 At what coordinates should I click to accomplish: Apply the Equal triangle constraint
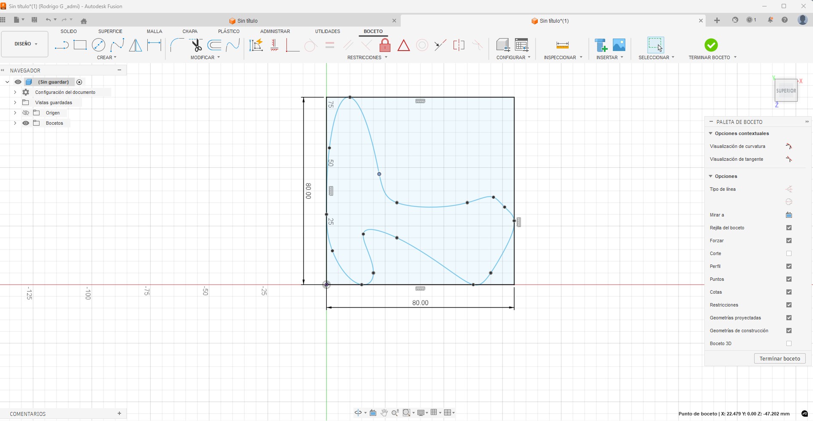pos(404,45)
